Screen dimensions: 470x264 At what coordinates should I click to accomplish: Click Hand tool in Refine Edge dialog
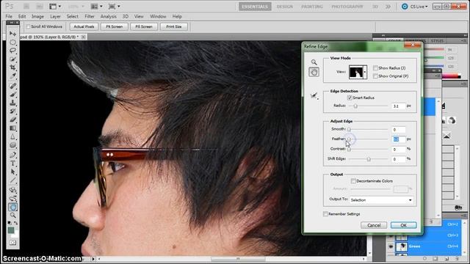(314, 72)
